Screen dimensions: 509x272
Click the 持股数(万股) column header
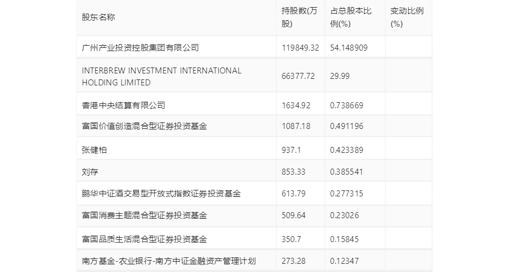pyautogui.click(x=299, y=17)
